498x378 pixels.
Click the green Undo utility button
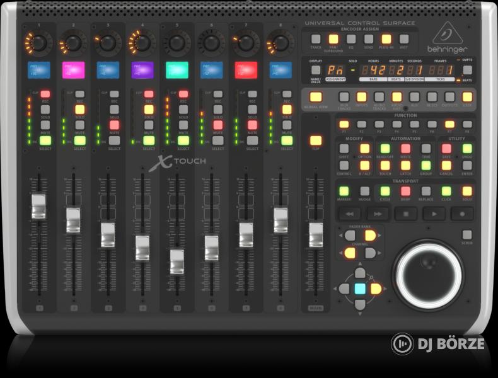467,149
